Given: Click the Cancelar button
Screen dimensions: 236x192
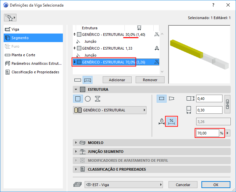Looking at the screenshot, I should click(x=183, y=185).
